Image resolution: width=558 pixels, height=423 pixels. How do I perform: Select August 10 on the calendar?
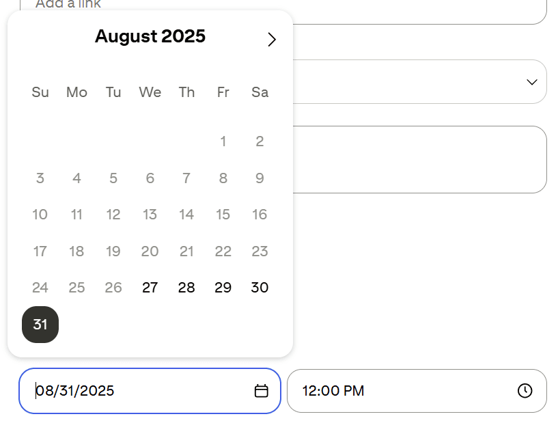[40, 215]
